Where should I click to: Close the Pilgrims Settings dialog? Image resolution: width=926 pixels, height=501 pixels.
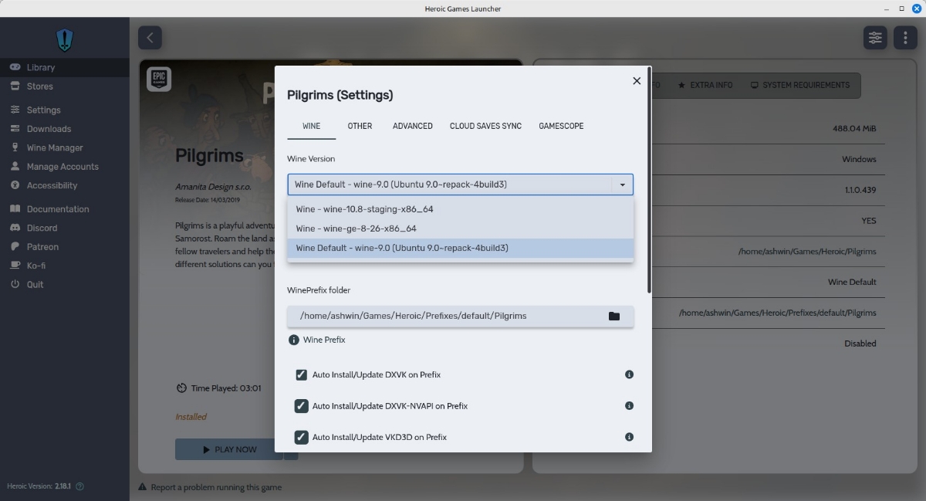(637, 80)
